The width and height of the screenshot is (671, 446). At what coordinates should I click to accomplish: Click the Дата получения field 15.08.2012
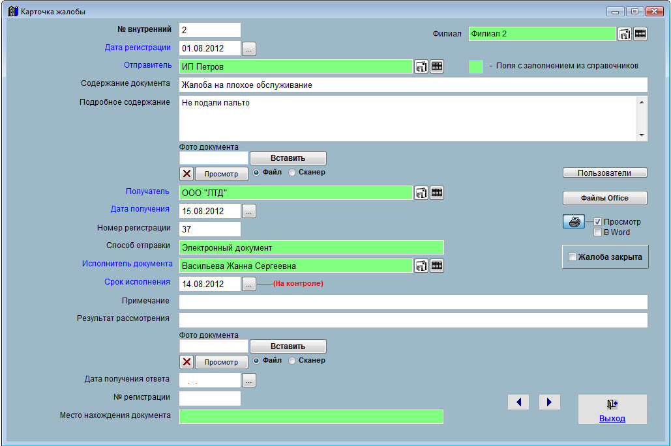(x=210, y=211)
